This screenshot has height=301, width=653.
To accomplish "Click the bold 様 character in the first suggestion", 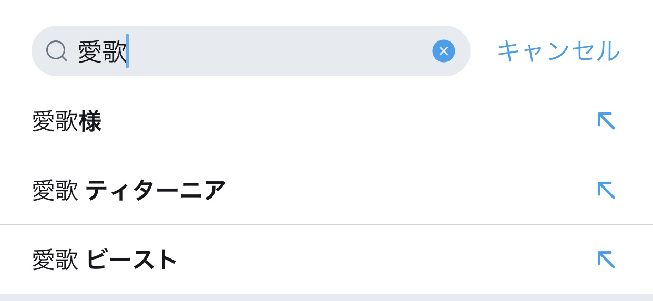I will pos(90,121).
